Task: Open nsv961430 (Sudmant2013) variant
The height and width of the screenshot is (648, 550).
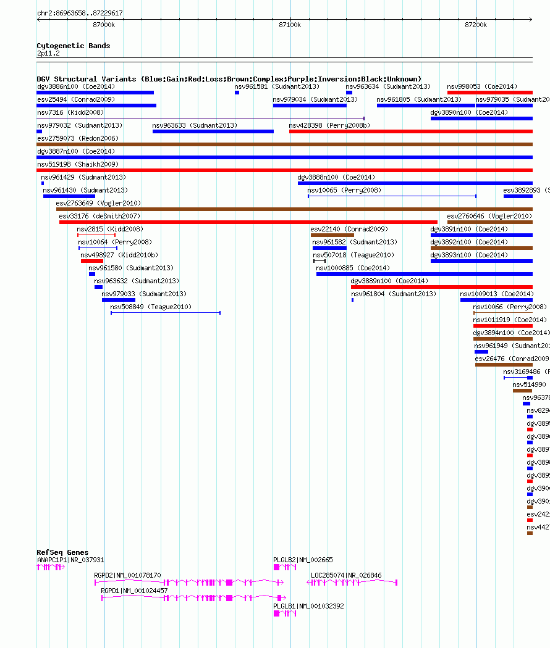Action: point(69,196)
